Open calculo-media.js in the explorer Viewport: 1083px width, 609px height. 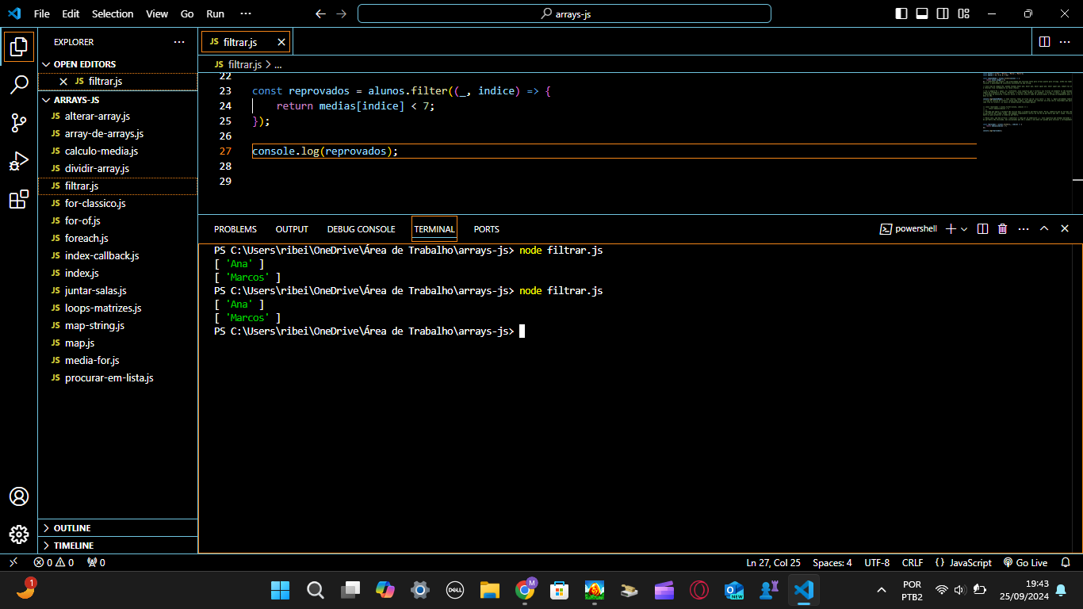[x=117, y=151]
